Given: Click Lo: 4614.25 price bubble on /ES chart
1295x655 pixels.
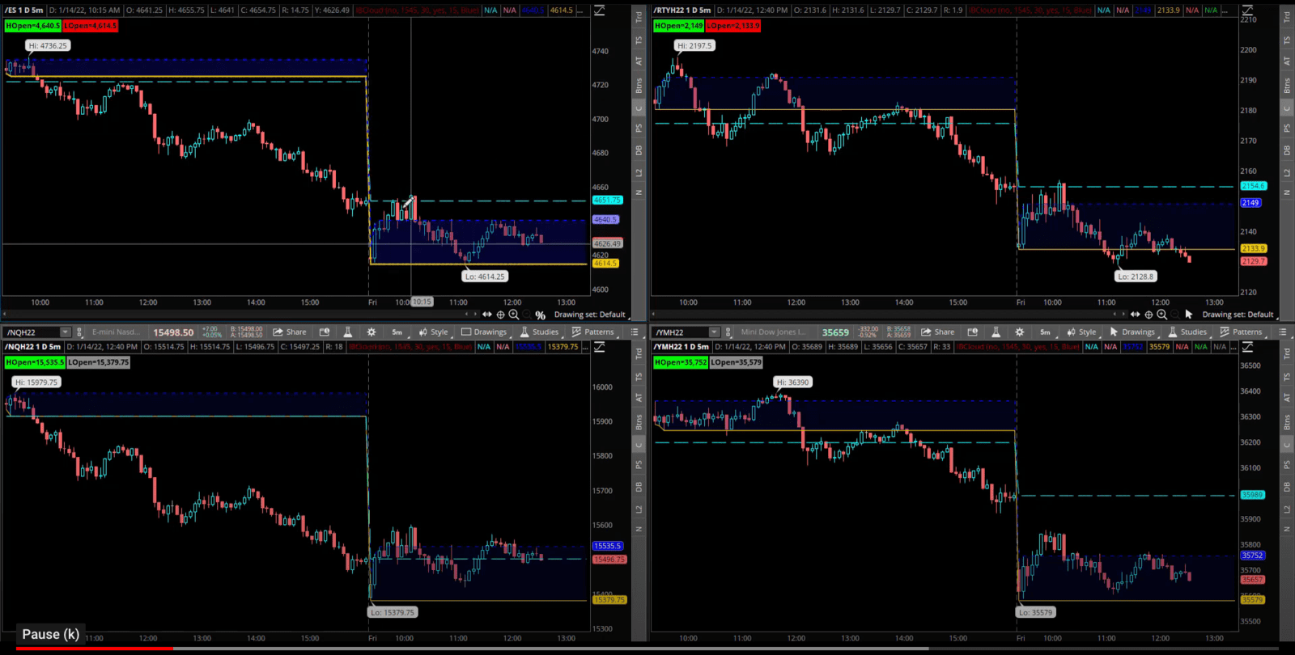Looking at the screenshot, I should (485, 276).
